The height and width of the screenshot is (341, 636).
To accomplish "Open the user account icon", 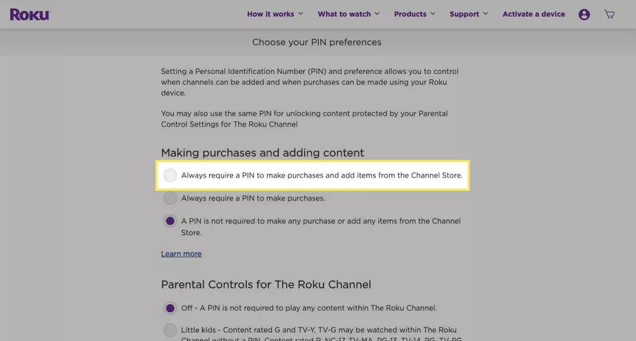I will (x=584, y=15).
